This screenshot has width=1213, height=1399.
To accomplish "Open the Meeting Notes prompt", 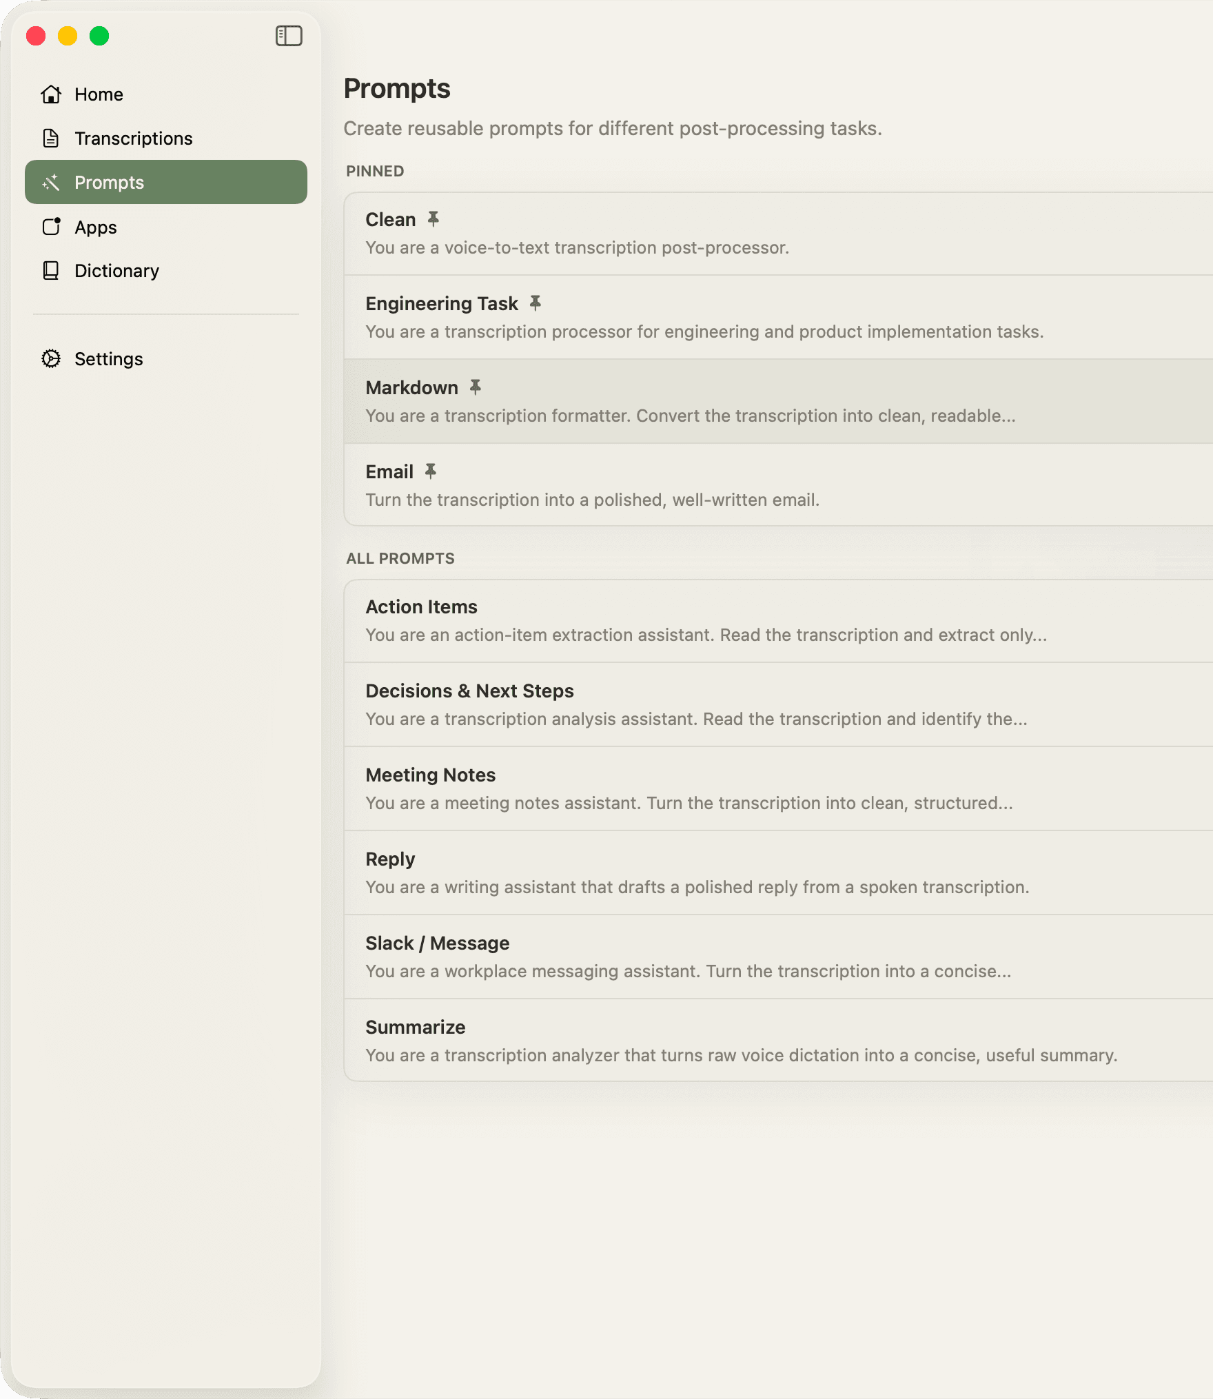I will coord(758,788).
